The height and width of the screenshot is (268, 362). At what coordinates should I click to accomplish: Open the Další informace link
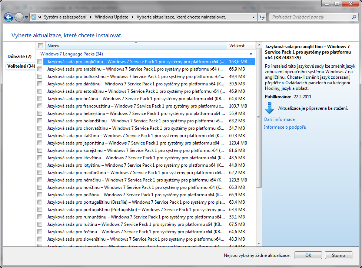(x=279, y=119)
